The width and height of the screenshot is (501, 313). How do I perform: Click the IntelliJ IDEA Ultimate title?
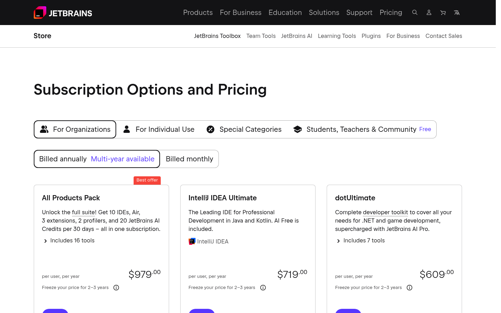click(223, 198)
